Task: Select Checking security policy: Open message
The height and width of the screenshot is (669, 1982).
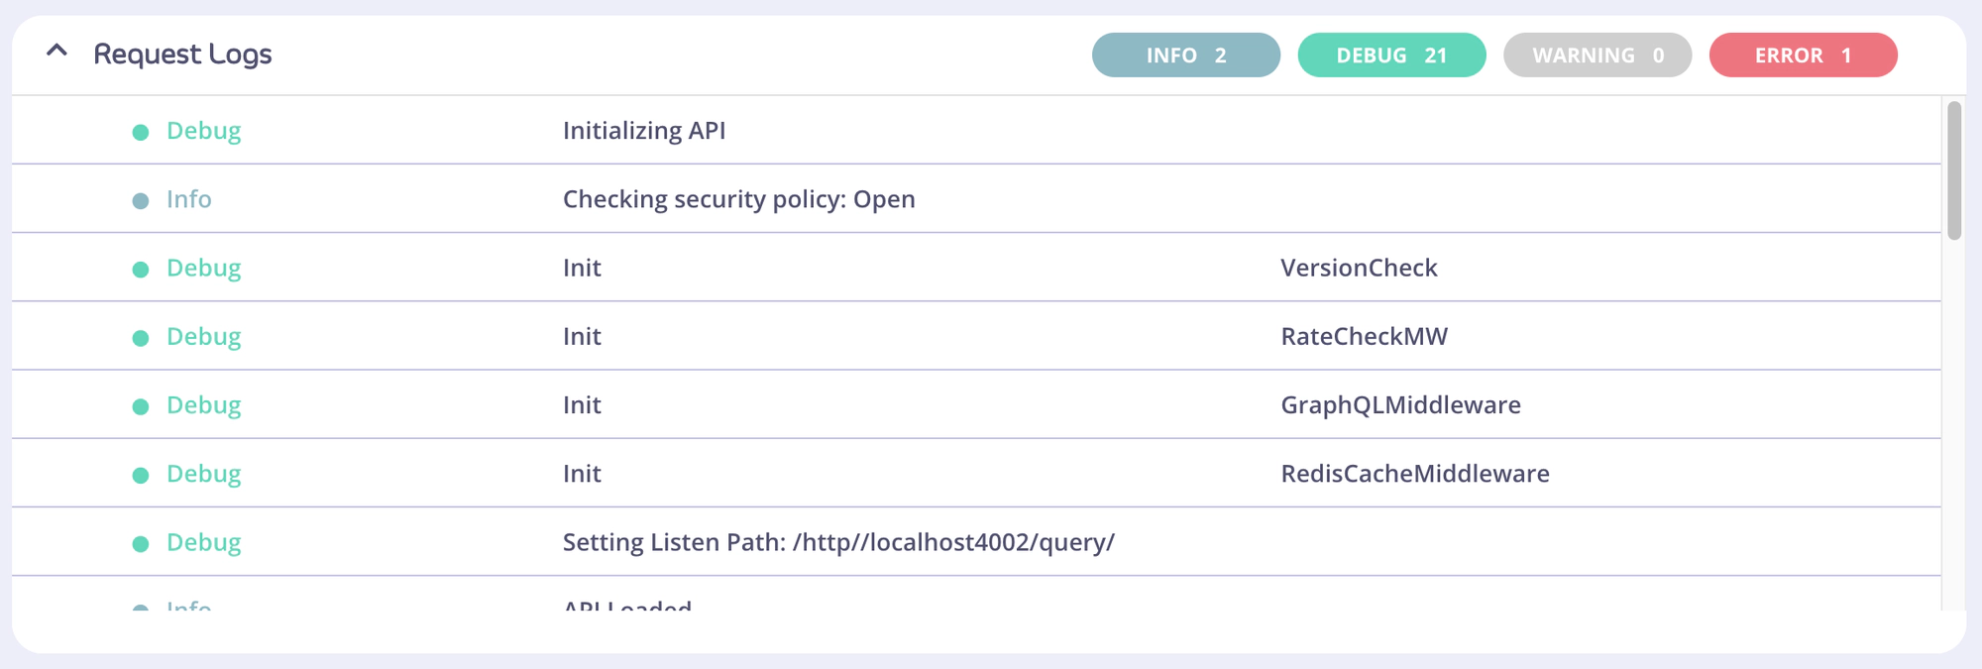Action: [738, 199]
